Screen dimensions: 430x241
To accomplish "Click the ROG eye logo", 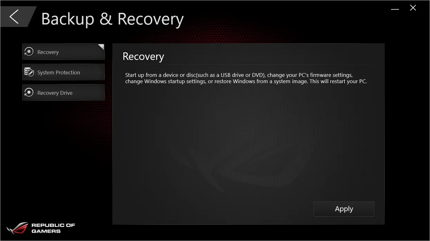I will pos(18,228).
